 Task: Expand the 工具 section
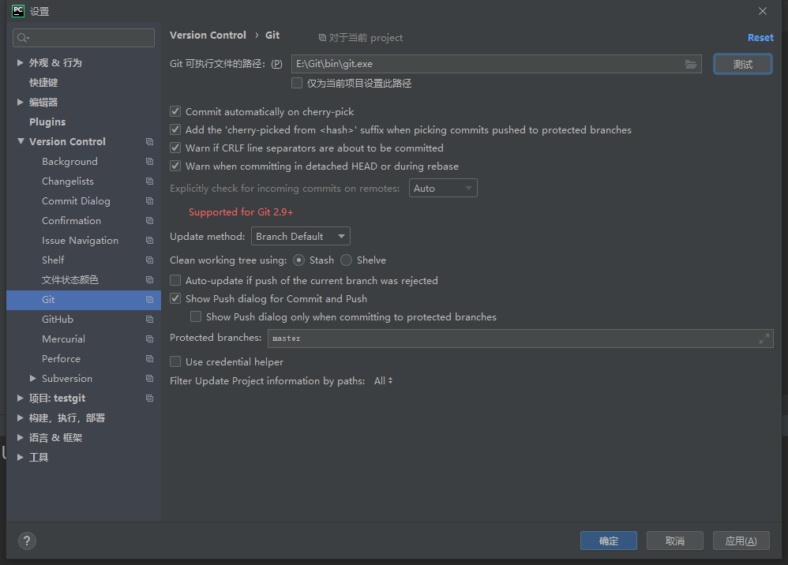click(x=20, y=457)
